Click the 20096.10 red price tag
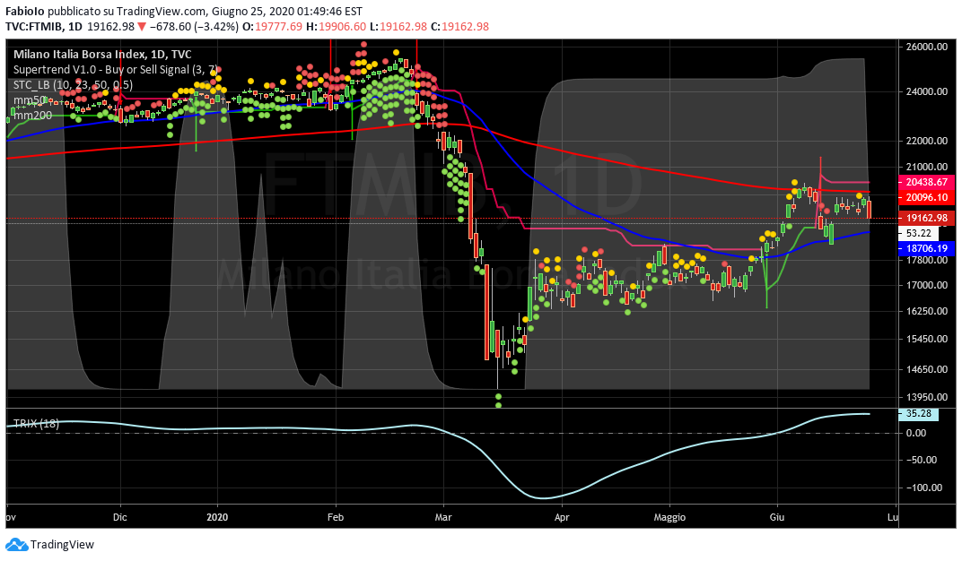962x561 pixels. [926, 197]
